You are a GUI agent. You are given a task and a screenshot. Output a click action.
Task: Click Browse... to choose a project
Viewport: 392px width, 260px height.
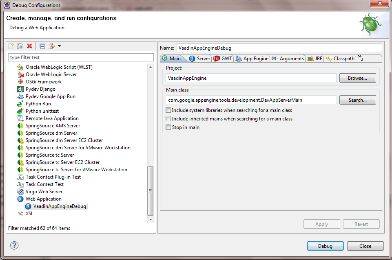[x=357, y=78]
